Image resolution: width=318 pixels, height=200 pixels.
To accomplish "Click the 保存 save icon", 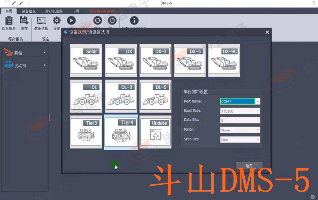I will [x=24, y=21].
